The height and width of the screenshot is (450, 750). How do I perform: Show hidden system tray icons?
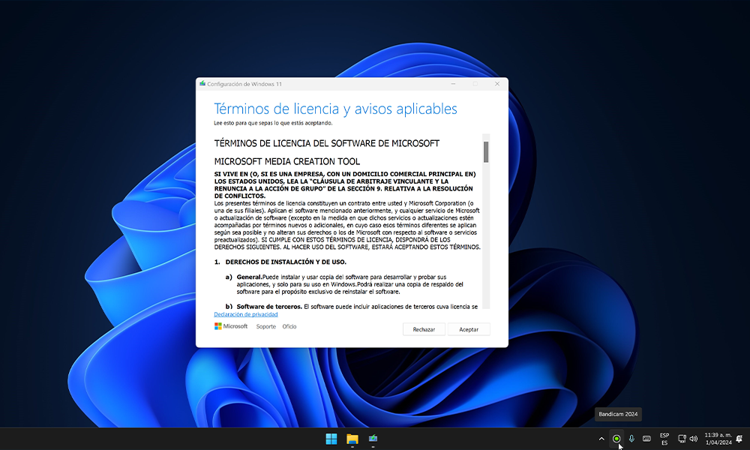pyautogui.click(x=601, y=439)
